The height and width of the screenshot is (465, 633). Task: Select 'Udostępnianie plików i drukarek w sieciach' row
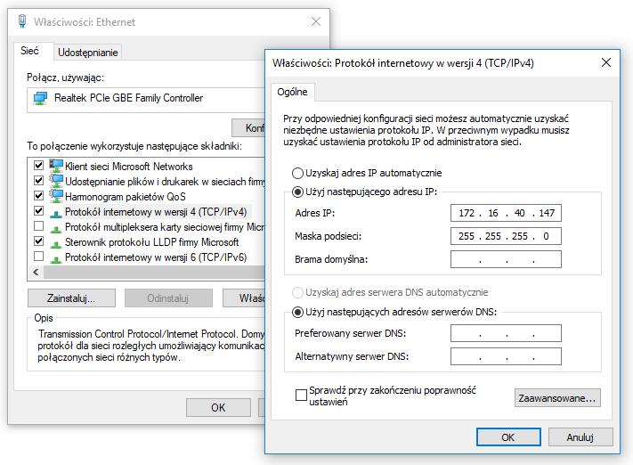point(165,182)
